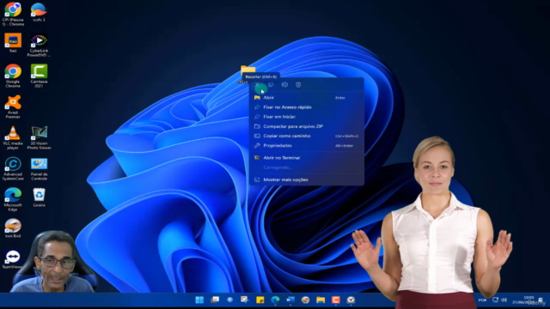Select the 3D Vision Photo Viewer icon
This screenshot has width=550, height=309.
pos(39,137)
